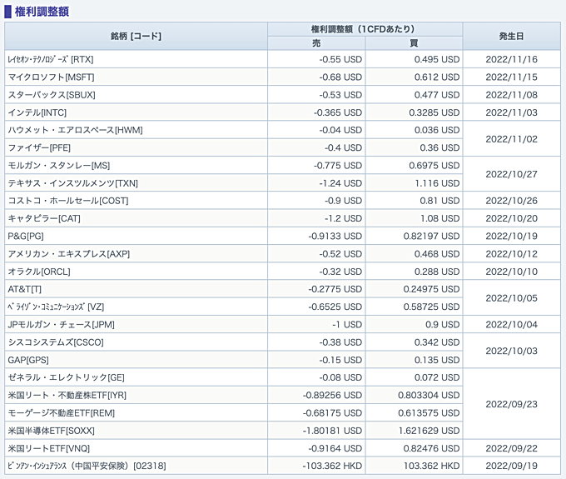566x479 pixels.
Task: Click the 2022/11/15 date cell
Action: coord(512,77)
